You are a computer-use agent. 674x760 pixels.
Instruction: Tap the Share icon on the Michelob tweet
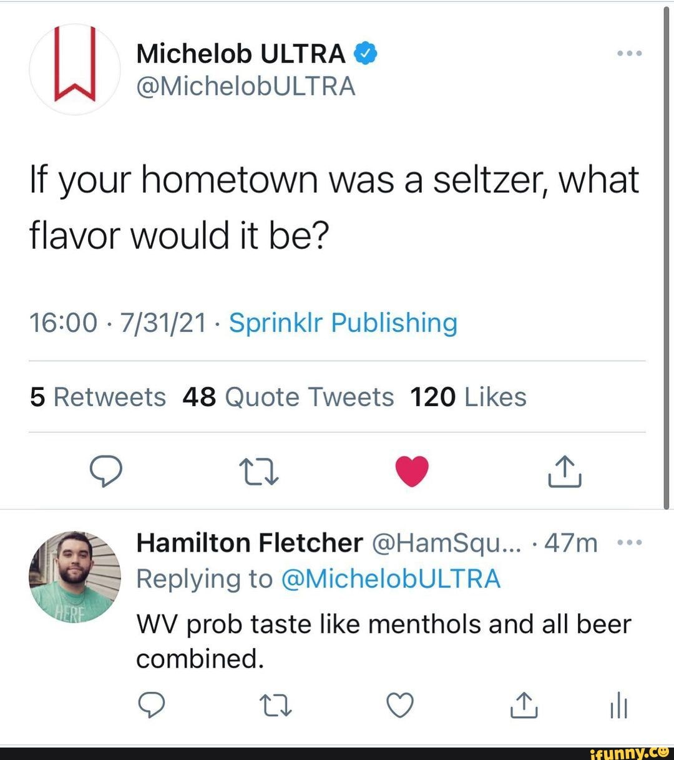click(x=565, y=472)
